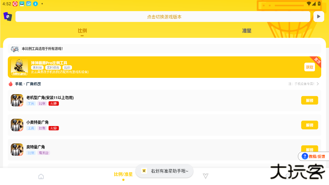
Task: Click 工具 tag under 小奥特曼广角
Action: [31, 128]
